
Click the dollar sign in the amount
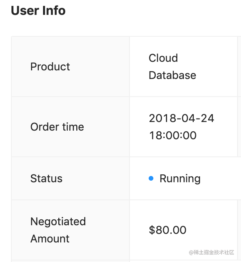pyautogui.click(x=152, y=230)
